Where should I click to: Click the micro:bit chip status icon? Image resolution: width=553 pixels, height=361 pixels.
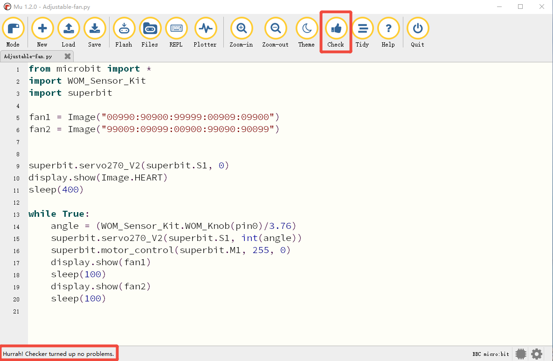(520, 354)
